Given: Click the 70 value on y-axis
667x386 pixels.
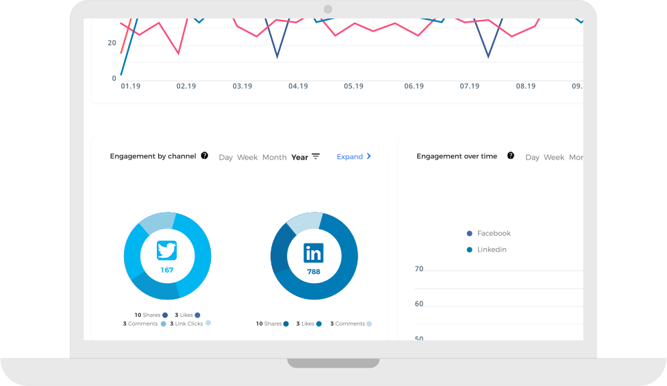Looking at the screenshot, I should [x=419, y=269].
